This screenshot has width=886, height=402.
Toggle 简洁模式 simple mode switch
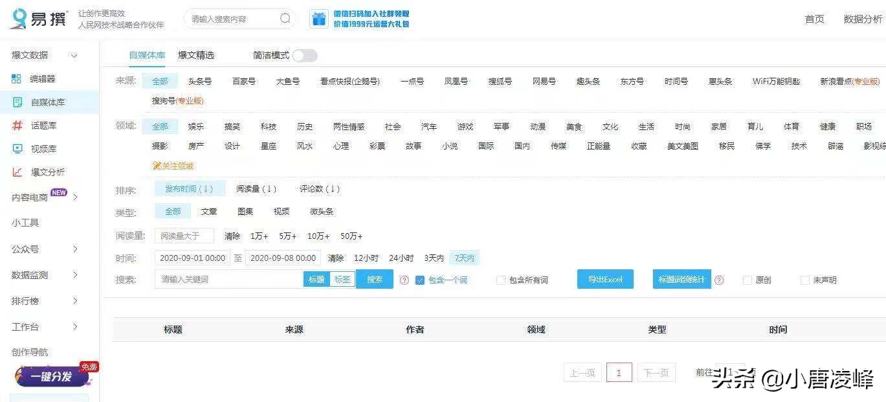(x=304, y=56)
